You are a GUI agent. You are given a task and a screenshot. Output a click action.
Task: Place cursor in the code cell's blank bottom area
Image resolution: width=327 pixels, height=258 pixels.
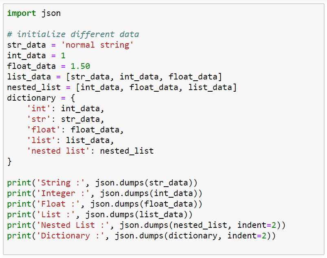[163, 248]
